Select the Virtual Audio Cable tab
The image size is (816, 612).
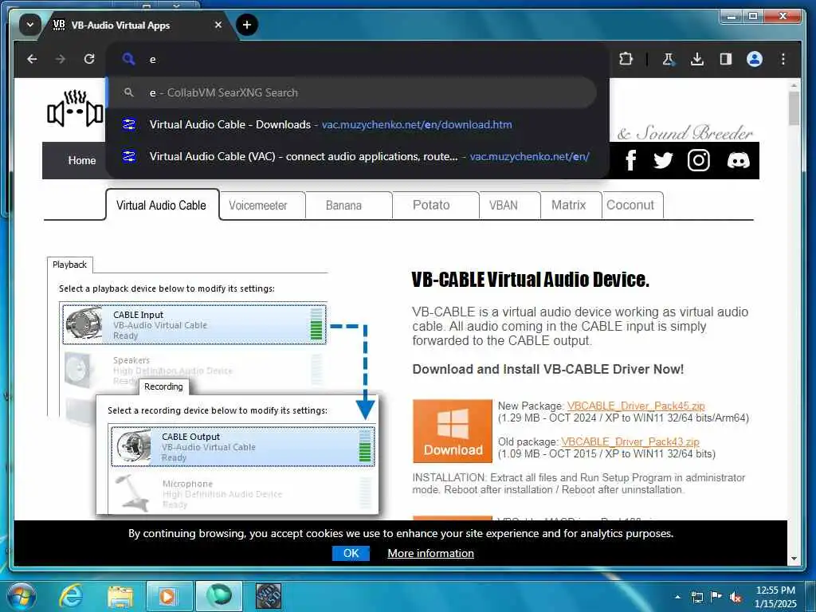(x=161, y=205)
